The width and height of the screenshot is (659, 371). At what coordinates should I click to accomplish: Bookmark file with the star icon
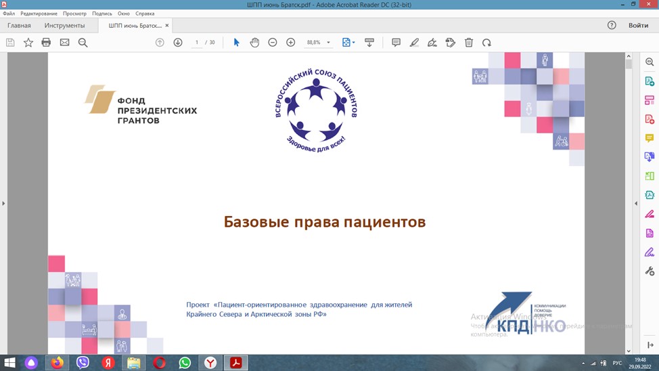(28, 43)
